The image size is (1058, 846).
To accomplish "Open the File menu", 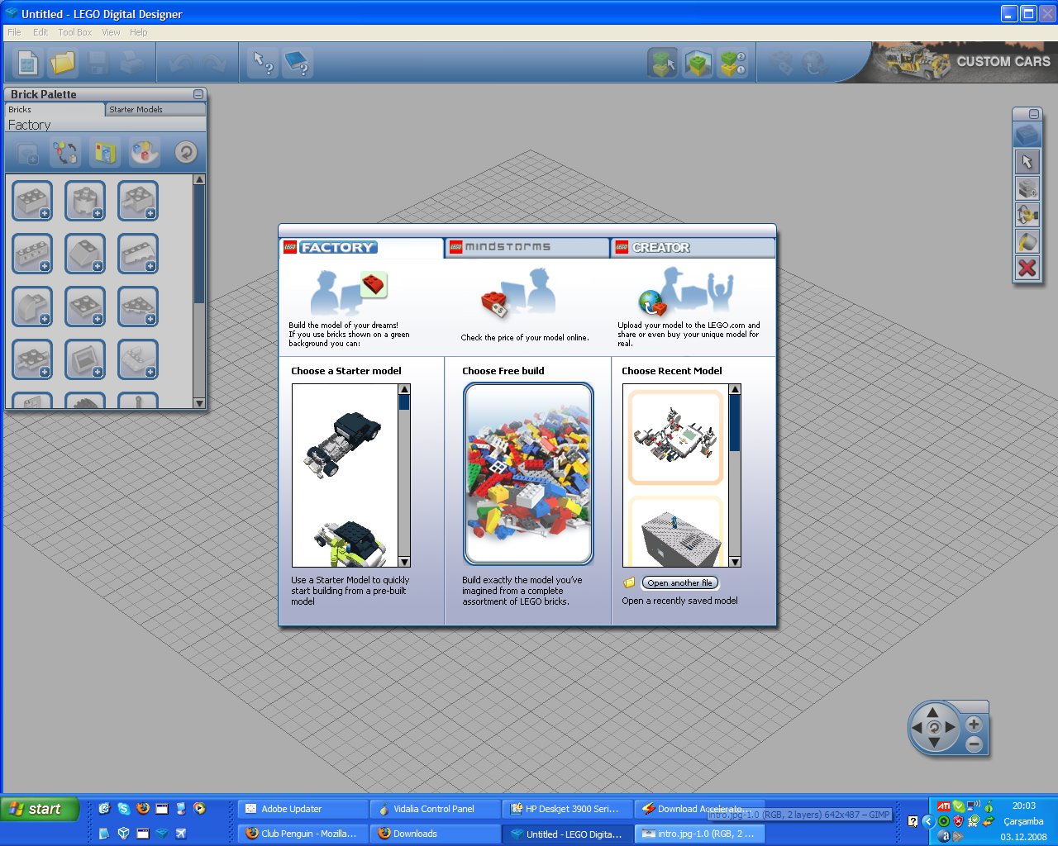I will click(14, 32).
